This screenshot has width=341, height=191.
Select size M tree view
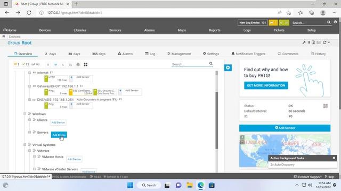(x=55, y=65)
